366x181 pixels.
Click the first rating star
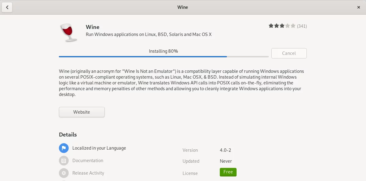pyautogui.click(x=271, y=26)
